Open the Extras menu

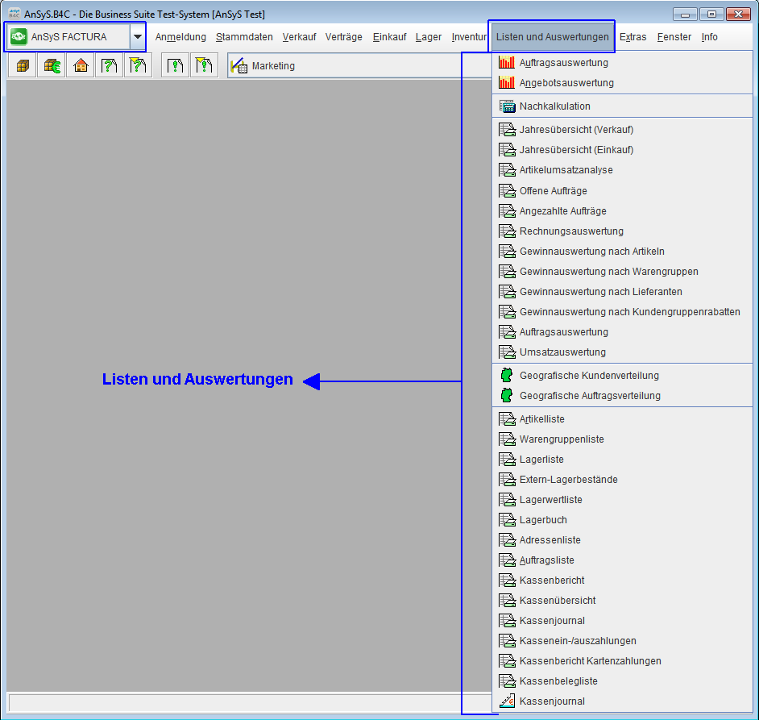pos(632,37)
